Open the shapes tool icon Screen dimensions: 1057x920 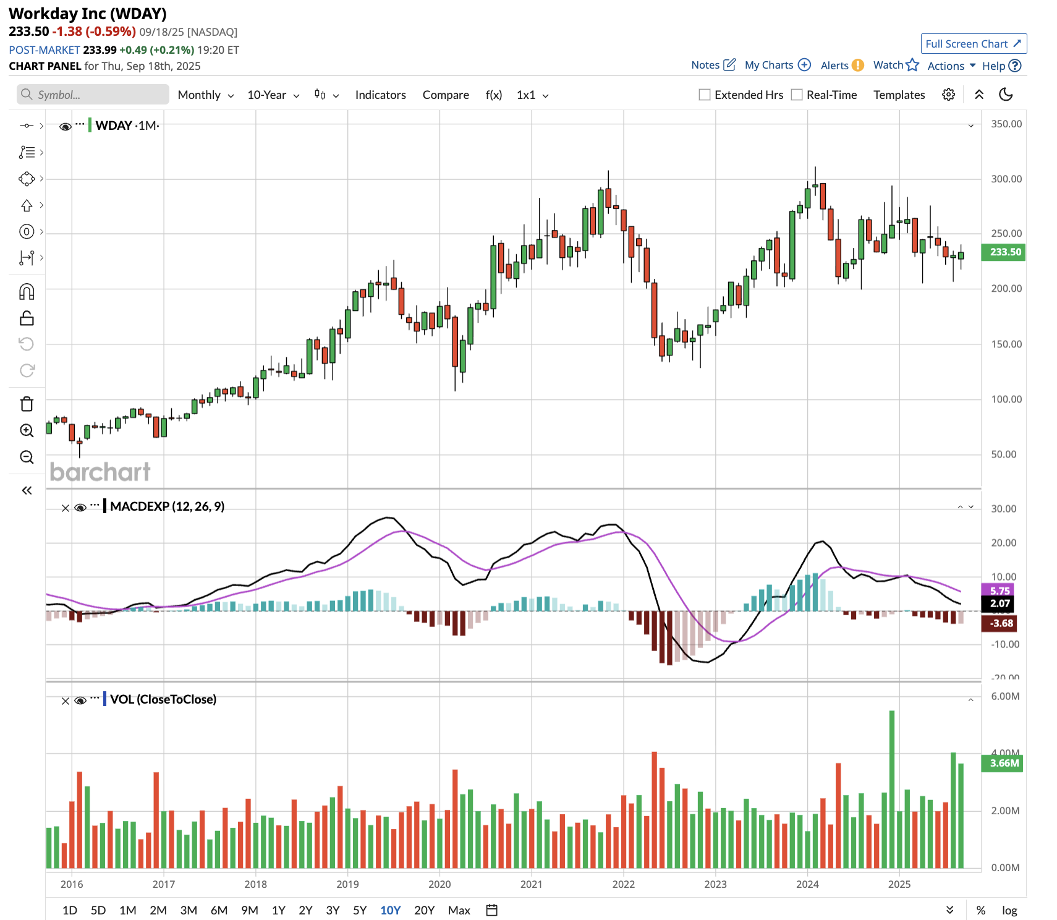[x=27, y=179]
